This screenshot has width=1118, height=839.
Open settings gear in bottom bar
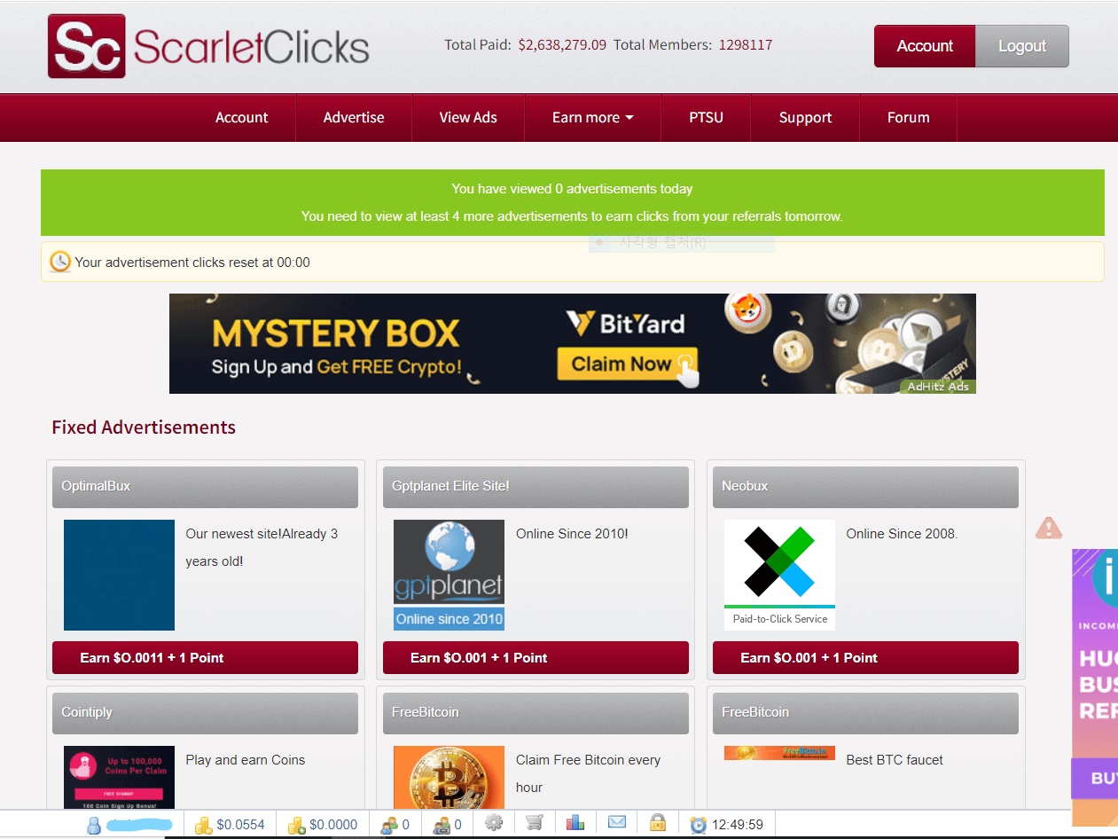pos(494,823)
